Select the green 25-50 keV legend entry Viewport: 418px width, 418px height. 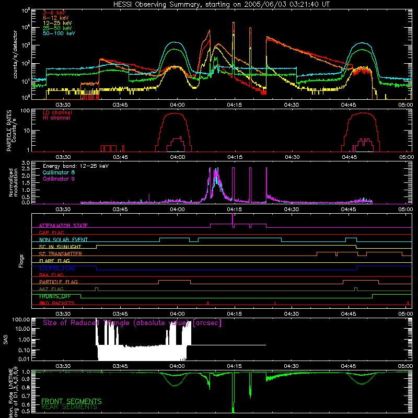coord(57,28)
